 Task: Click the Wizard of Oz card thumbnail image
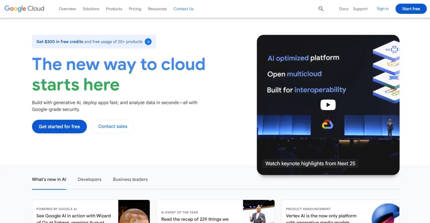click(134, 212)
